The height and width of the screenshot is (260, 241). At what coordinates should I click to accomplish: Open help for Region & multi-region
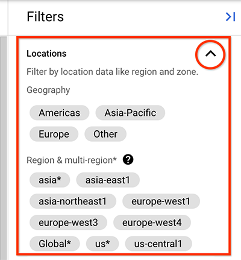tap(128, 160)
